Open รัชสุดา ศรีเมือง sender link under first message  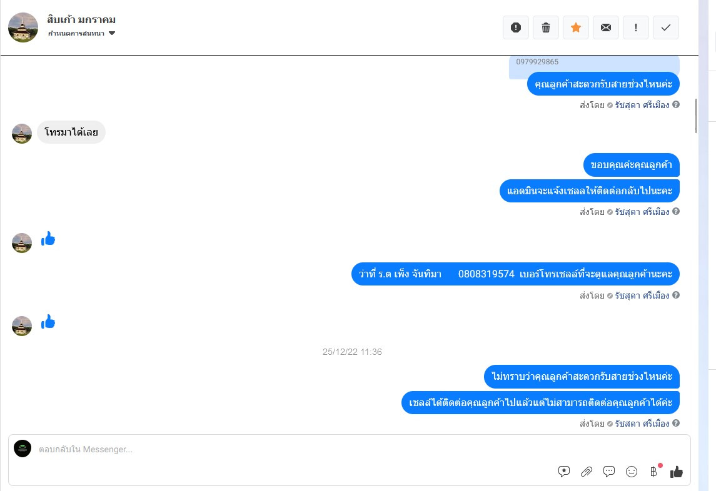point(642,105)
